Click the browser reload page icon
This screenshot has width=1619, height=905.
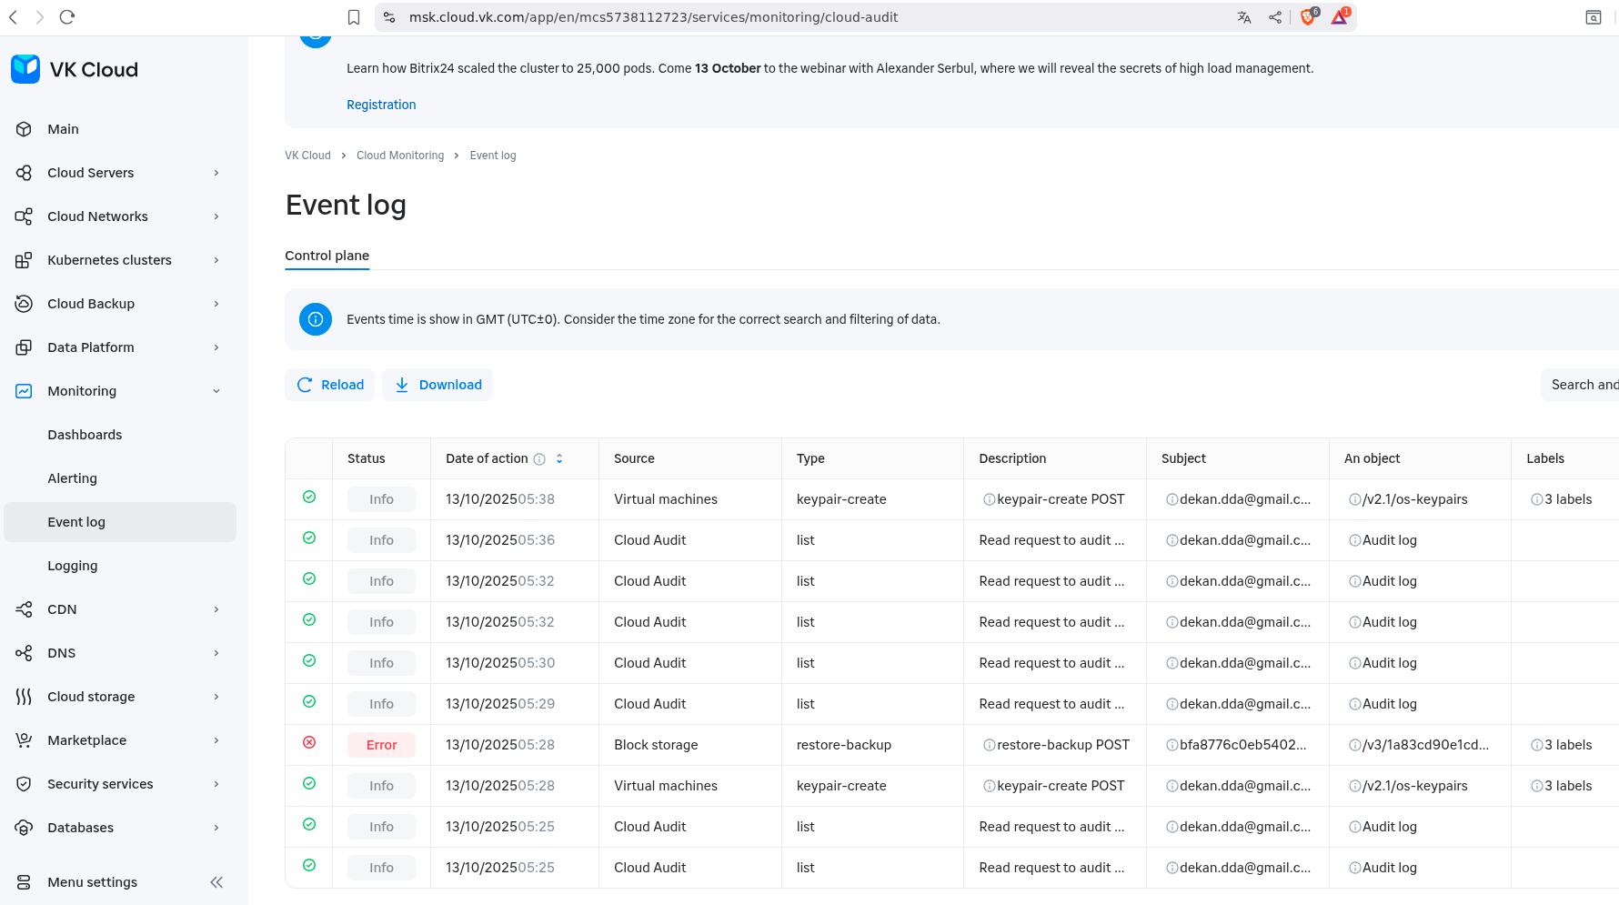(x=67, y=17)
